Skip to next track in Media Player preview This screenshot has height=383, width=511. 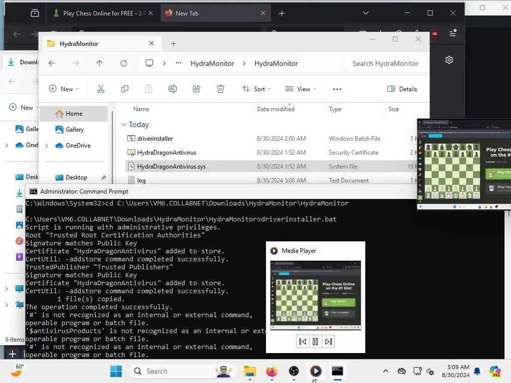point(328,341)
